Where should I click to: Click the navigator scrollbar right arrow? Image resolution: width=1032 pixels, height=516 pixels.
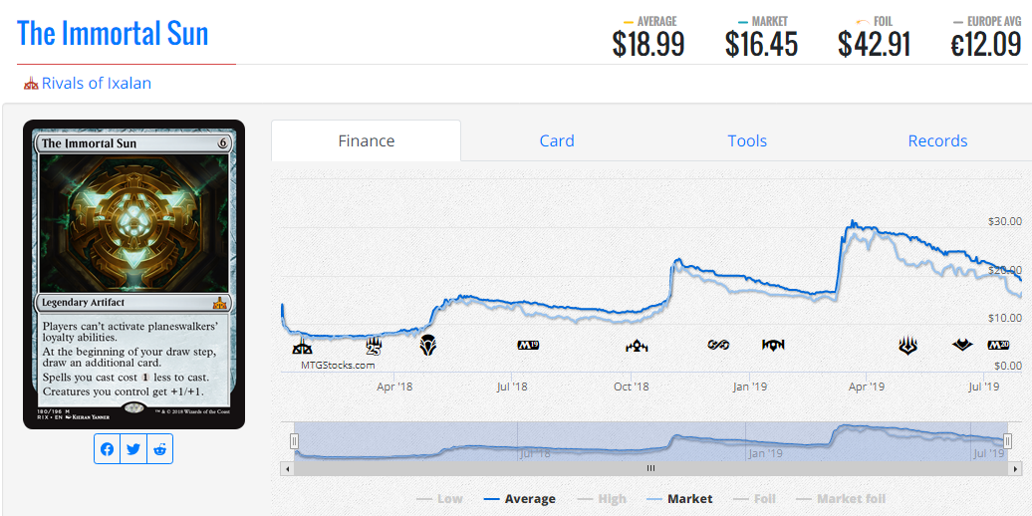[x=1015, y=468]
